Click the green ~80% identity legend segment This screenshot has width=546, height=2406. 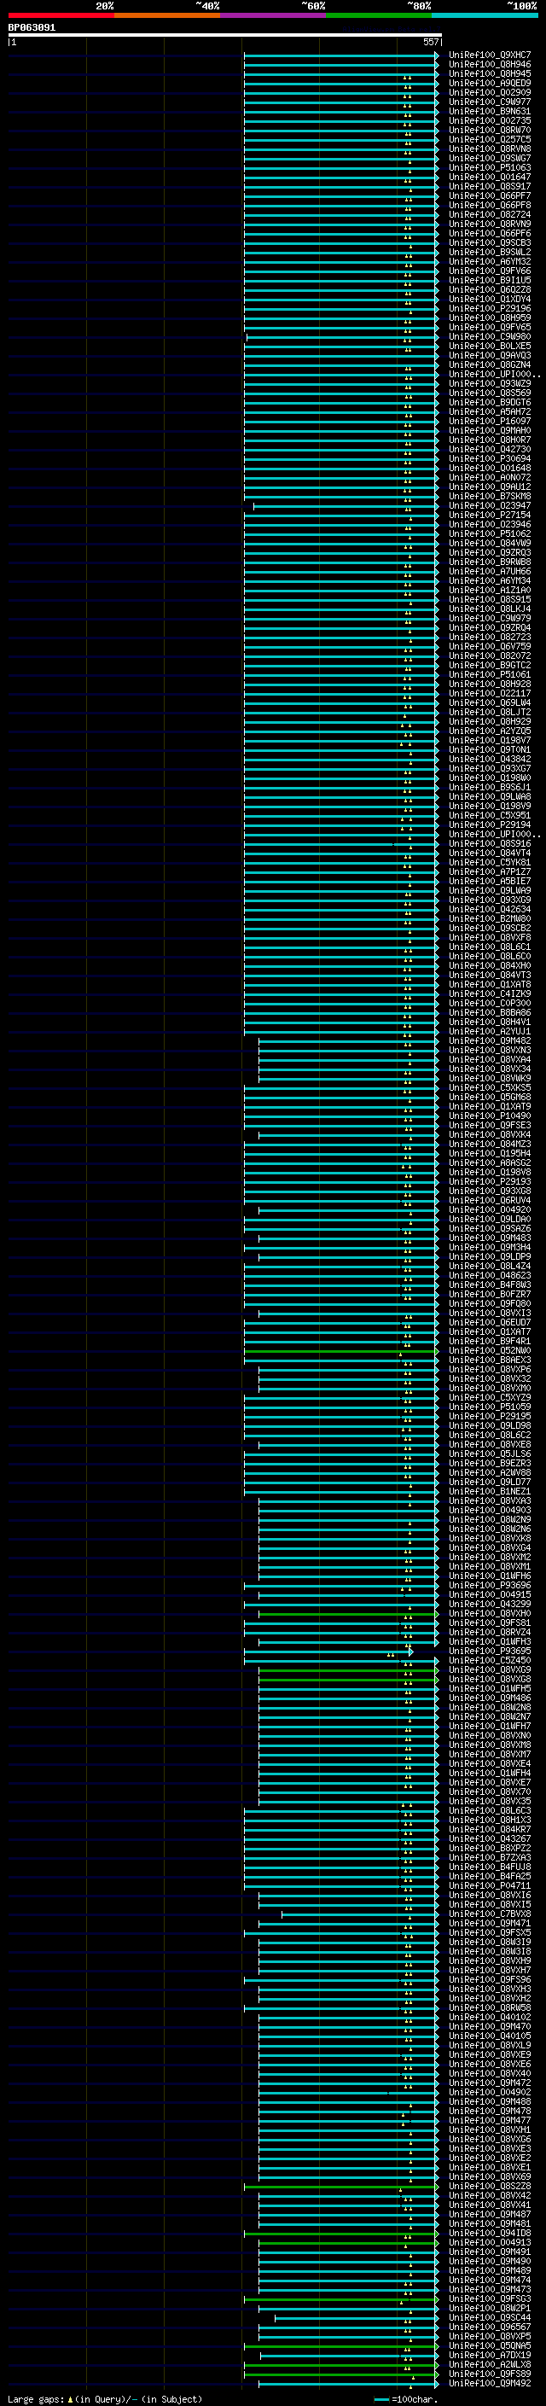coord(379,15)
